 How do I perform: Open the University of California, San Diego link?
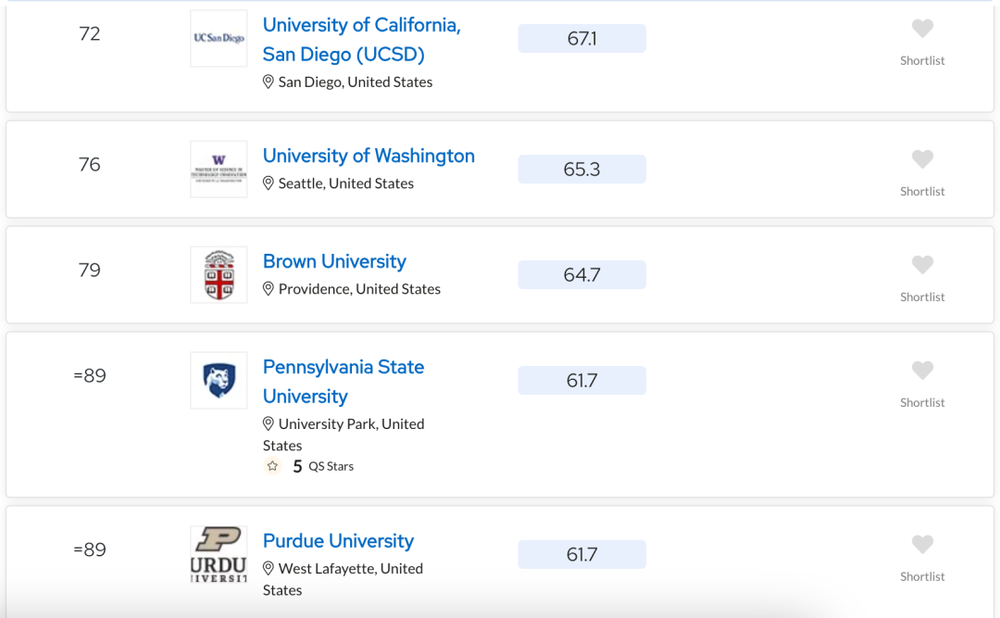click(x=362, y=40)
